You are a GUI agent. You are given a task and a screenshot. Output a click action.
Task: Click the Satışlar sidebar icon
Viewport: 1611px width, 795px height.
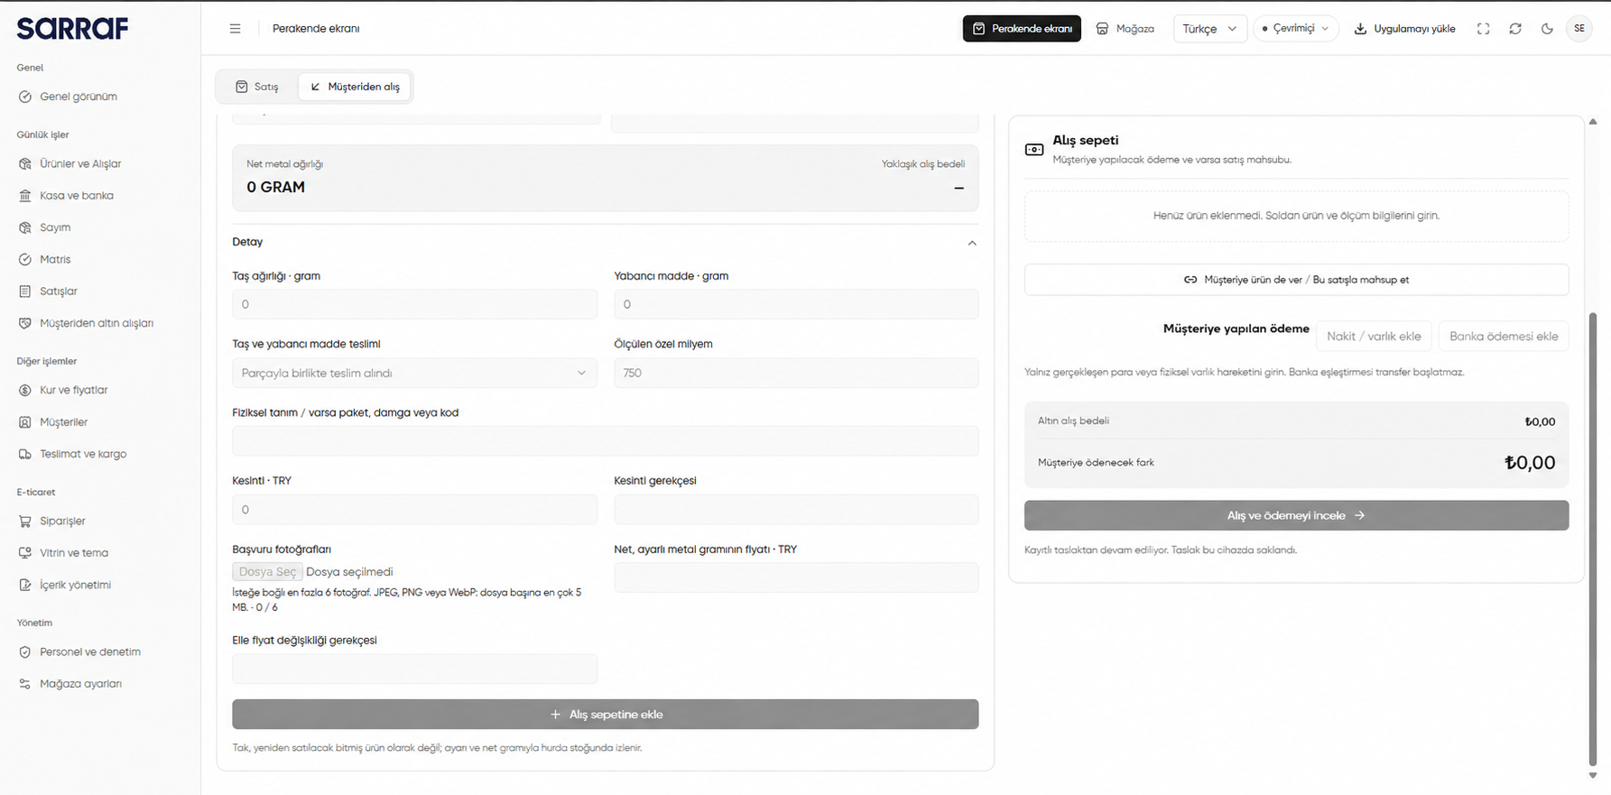point(25,291)
